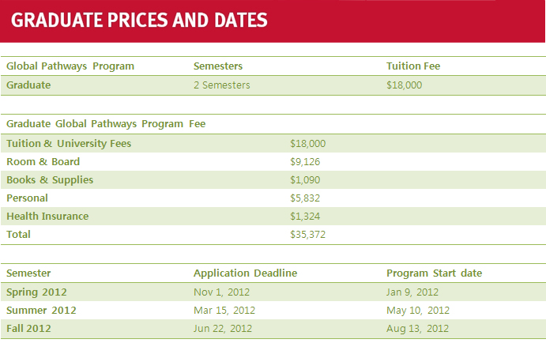Click Graduate Global Pathways Program Fee title
Image resolution: width=546 pixels, height=343 pixels.
pos(106,124)
